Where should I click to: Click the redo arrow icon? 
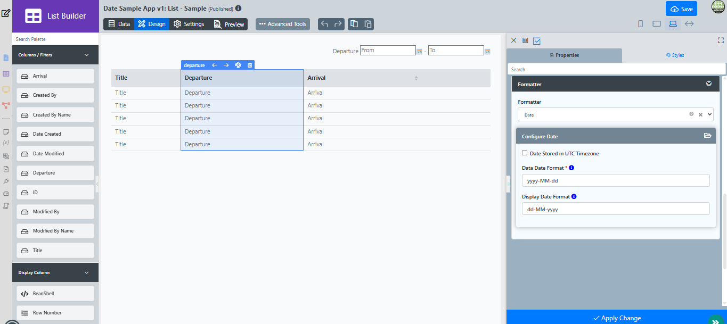[338, 24]
